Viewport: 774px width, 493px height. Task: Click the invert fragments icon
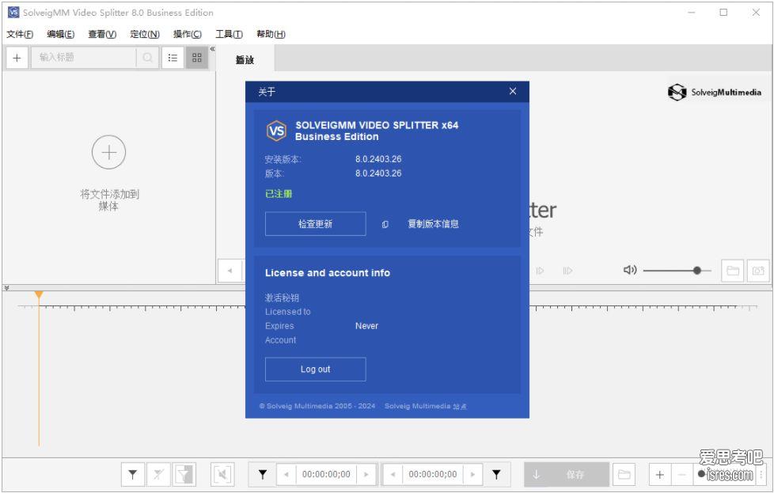click(184, 474)
